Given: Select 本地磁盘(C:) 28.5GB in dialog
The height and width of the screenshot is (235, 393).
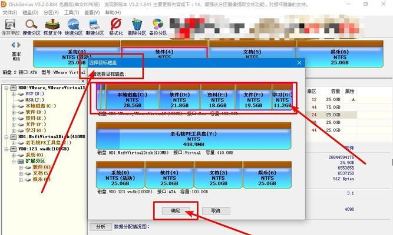Looking at the screenshot, I should coord(132,98).
